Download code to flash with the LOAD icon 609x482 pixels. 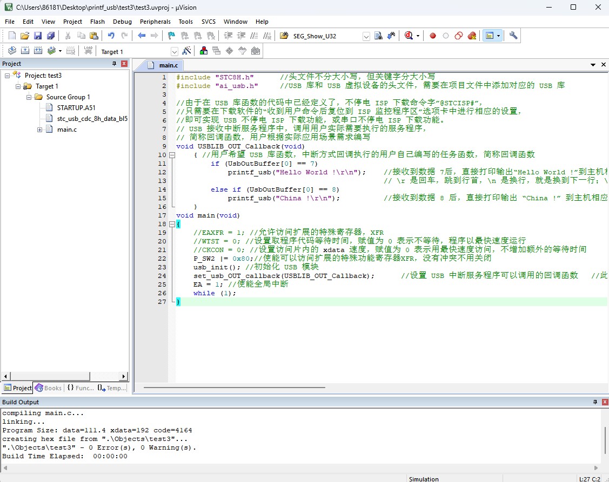click(88, 51)
